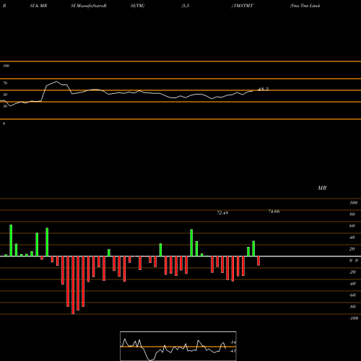The image size is (361, 361).
Task: Click the 48.5 value at RSI line end
Action: tap(263, 90)
